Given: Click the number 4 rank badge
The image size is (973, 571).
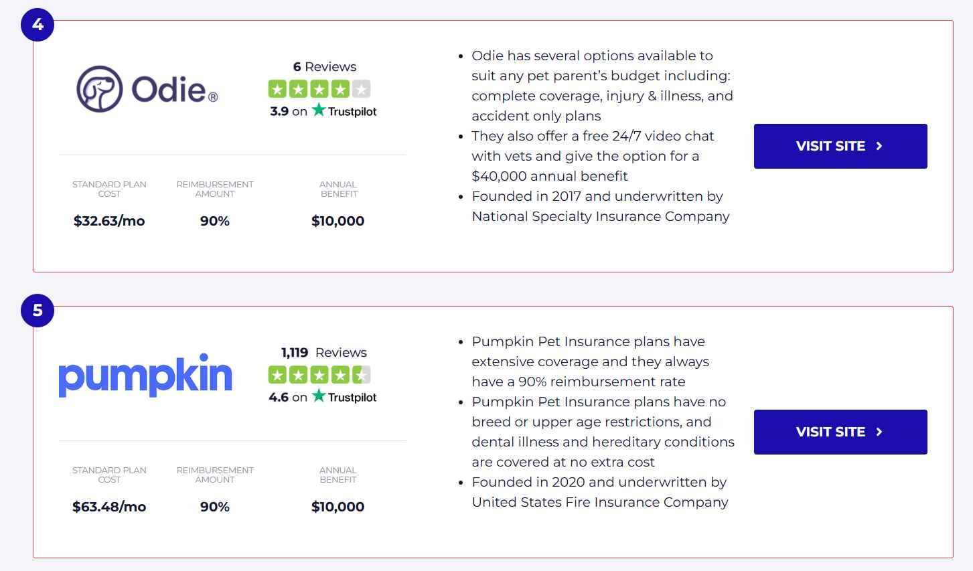Looking at the screenshot, I should (x=38, y=25).
